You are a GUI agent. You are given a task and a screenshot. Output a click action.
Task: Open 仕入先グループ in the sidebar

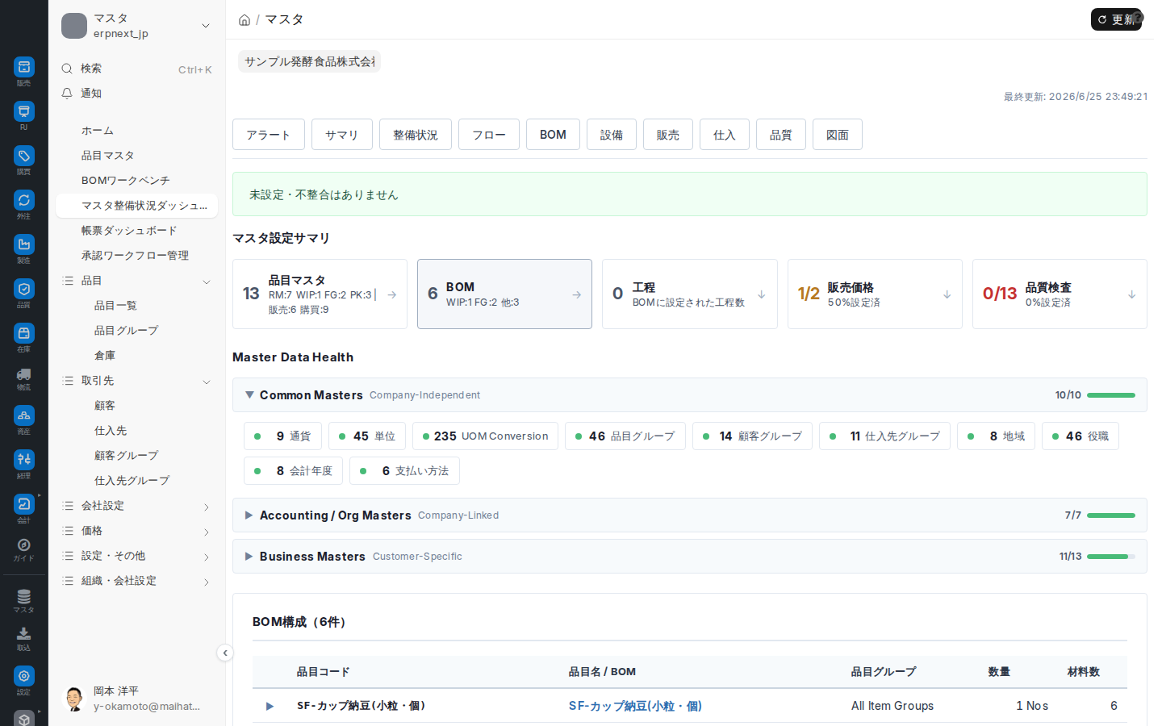tap(136, 481)
